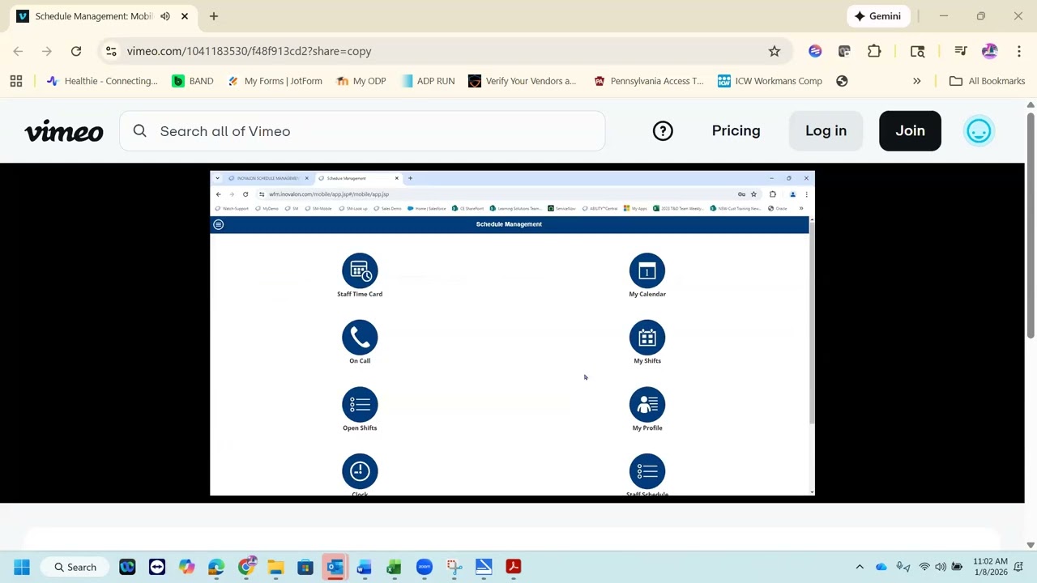1037x583 pixels.
Task: Go to the Vimeo home logo
Action: click(64, 131)
